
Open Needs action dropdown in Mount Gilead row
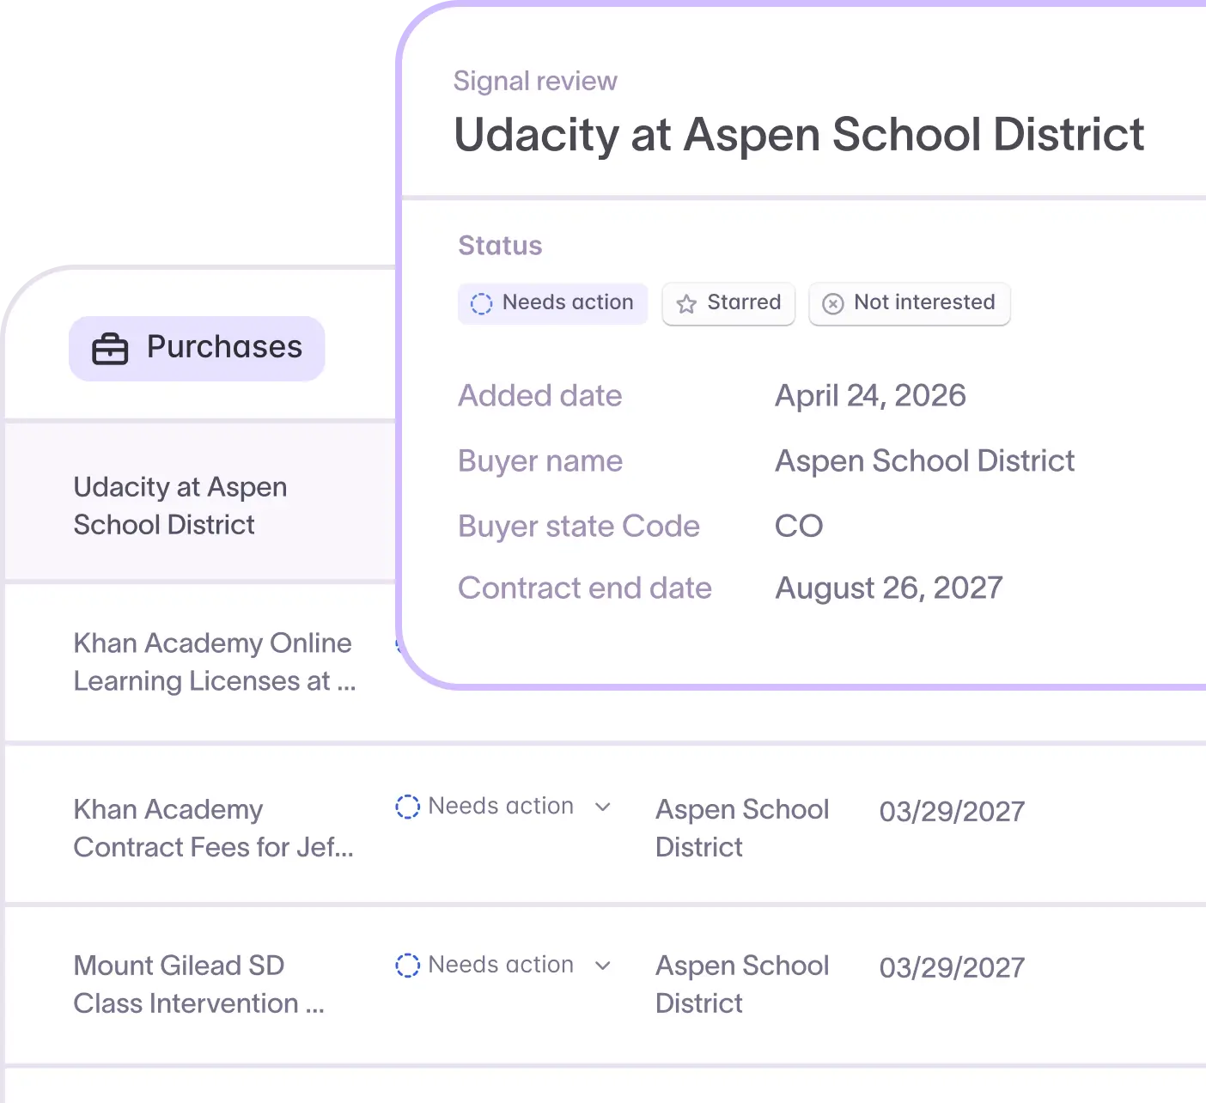(503, 965)
